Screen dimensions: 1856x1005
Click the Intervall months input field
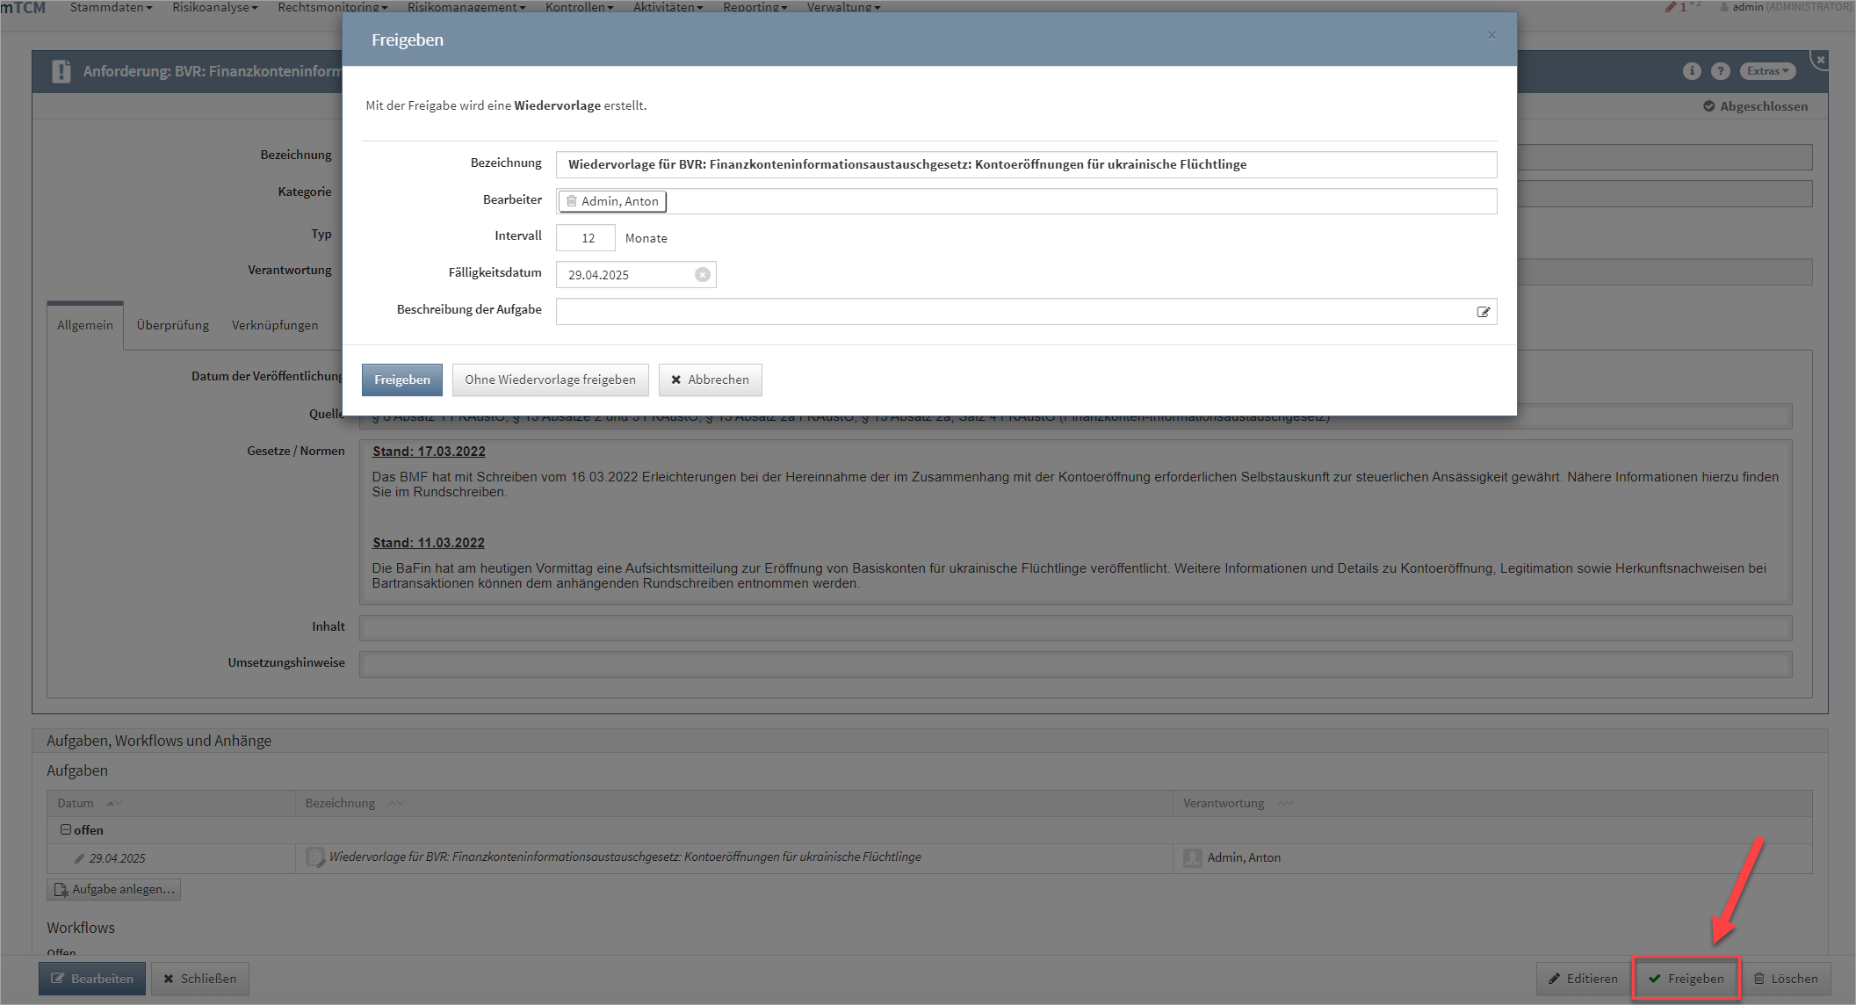coord(586,238)
